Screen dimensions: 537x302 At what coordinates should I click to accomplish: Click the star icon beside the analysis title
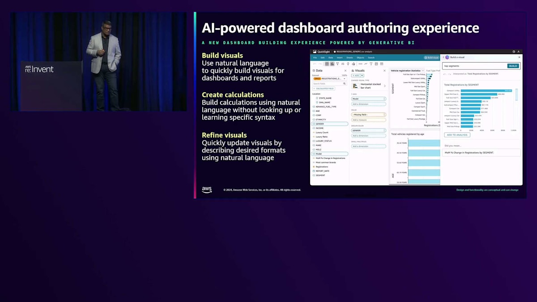pos(335,51)
